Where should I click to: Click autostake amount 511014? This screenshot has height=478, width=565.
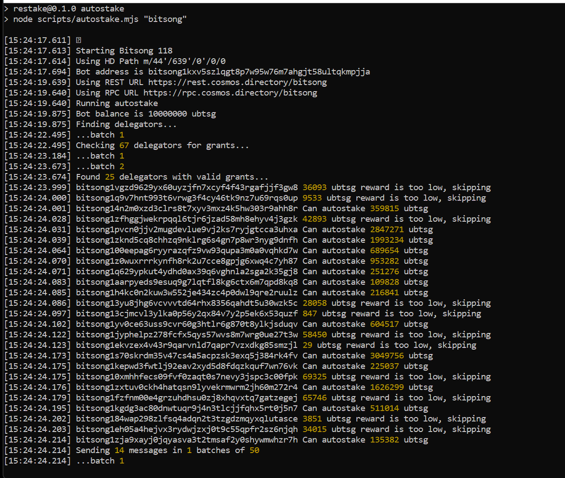[384, 408]
